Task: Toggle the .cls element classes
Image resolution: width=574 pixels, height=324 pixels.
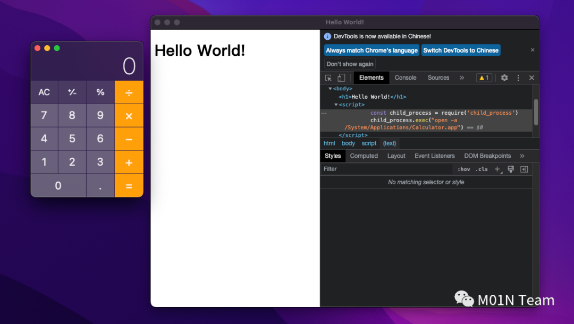Action: pos(482,169)
